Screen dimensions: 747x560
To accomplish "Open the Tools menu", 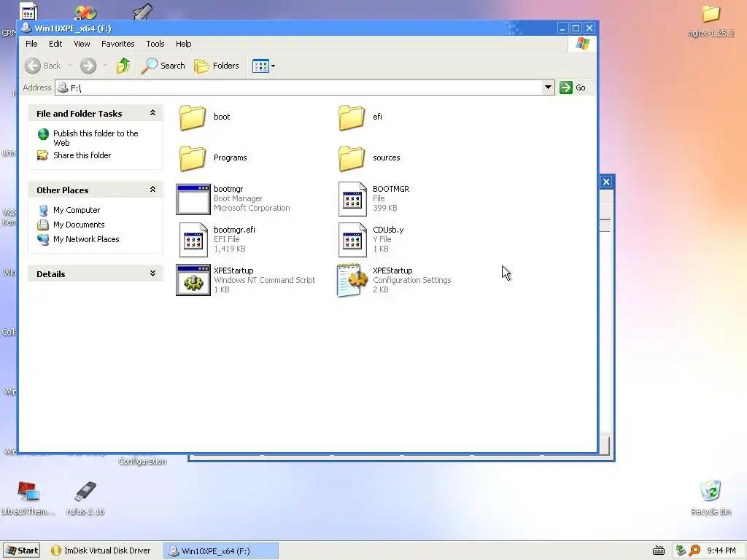I will [155, 44].
